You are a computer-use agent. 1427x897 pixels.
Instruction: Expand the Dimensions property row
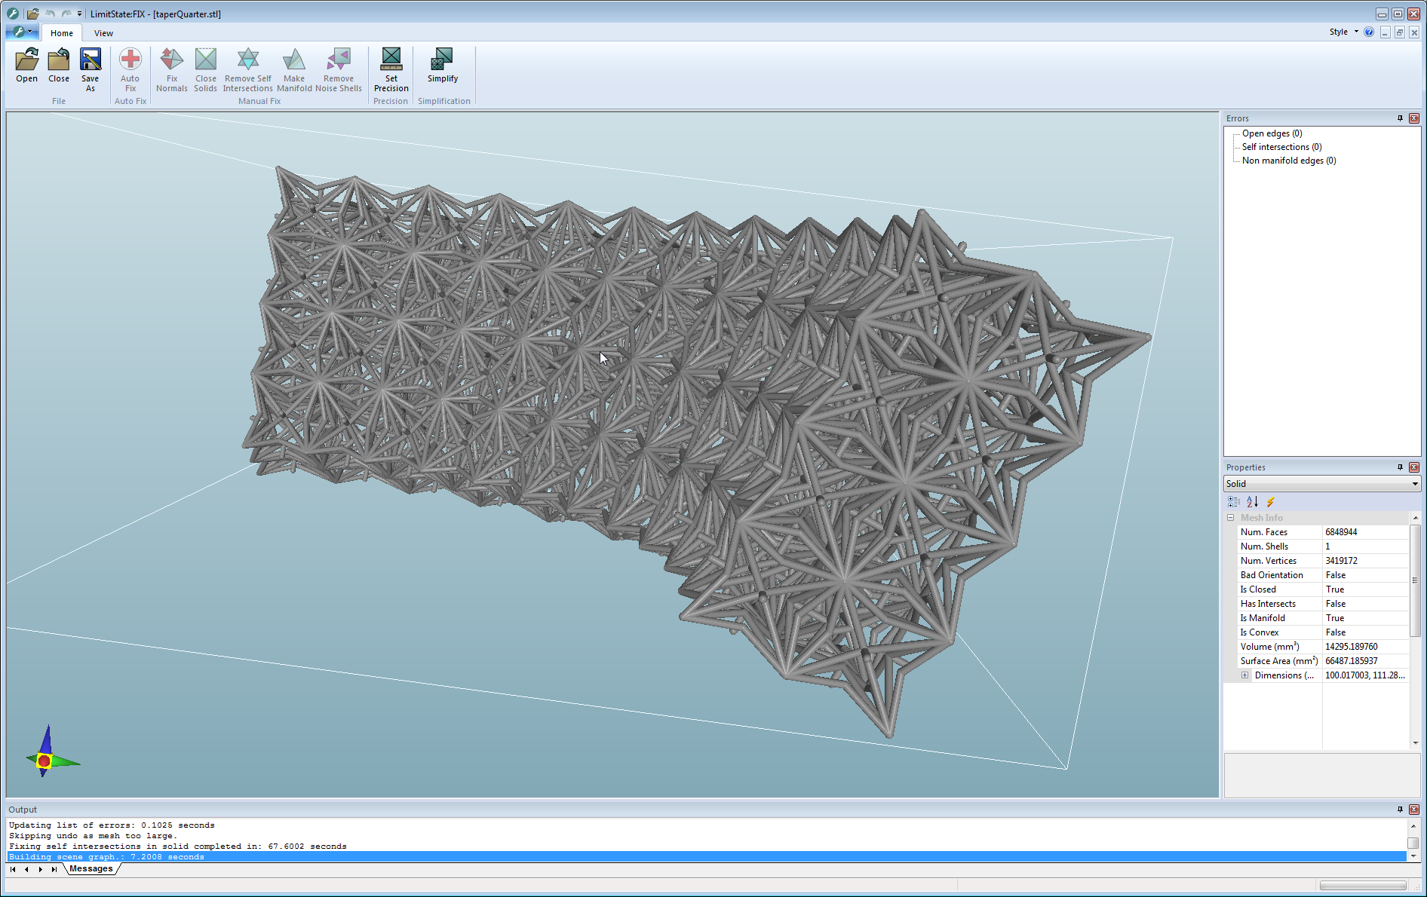click(1245, 675)
